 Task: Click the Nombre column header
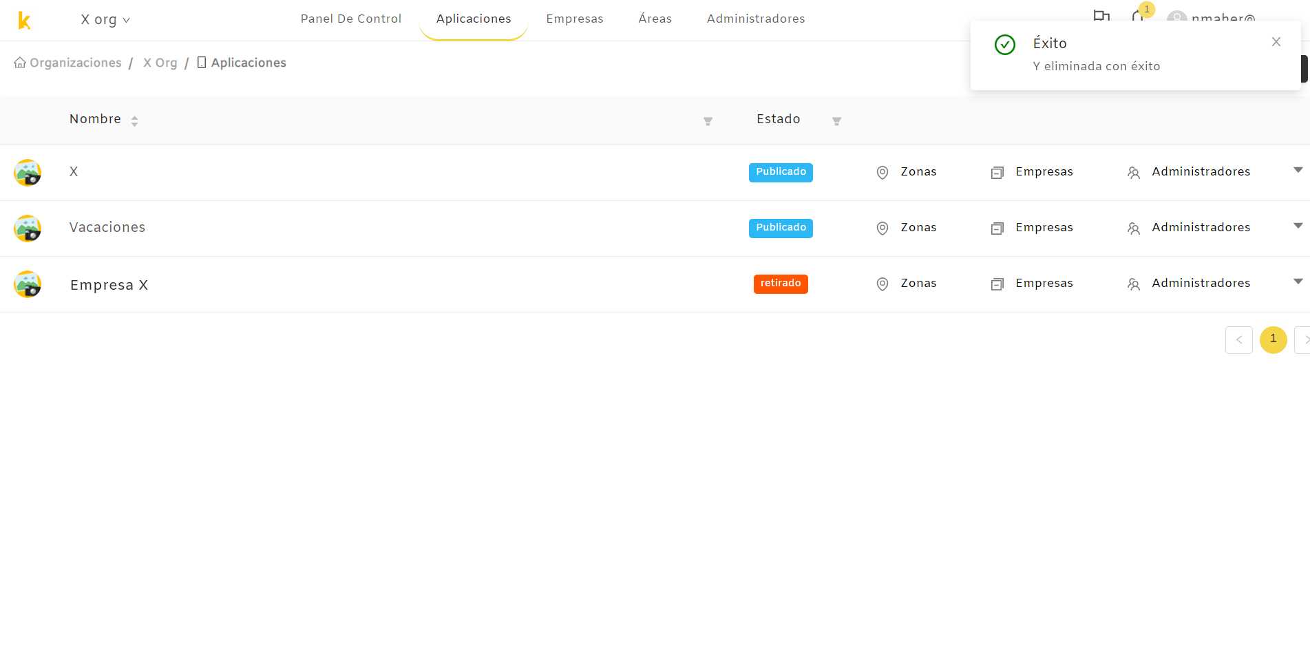[95, 119]
